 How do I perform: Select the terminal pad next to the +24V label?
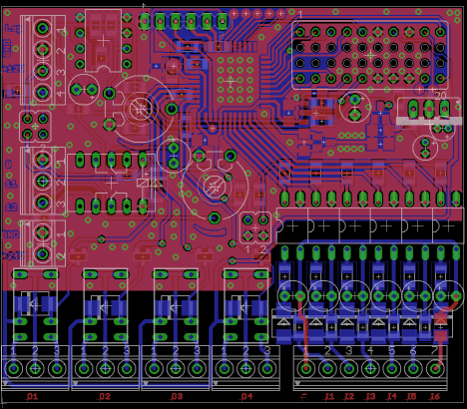(x=43, y=254)
